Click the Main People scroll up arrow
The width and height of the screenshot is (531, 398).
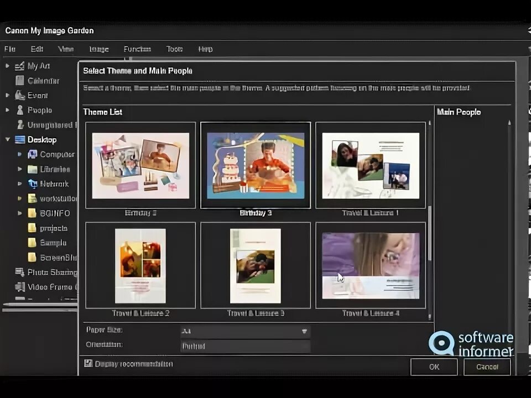(509, 123)
